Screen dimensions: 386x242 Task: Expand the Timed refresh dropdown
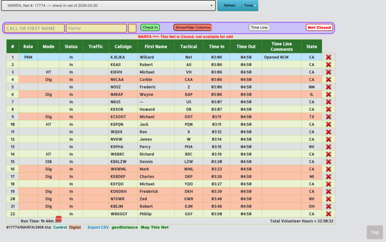(250, 6)
